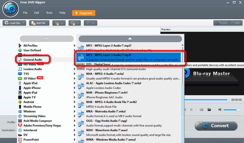Open the Load Disc dropdown arrow
244x143 pixels.
coord(24,23)
